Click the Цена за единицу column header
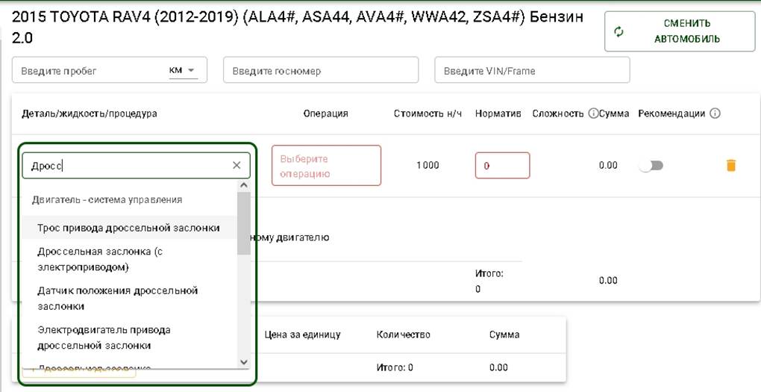The height and width of the screenshot is (392, 761). pos(302,335)
